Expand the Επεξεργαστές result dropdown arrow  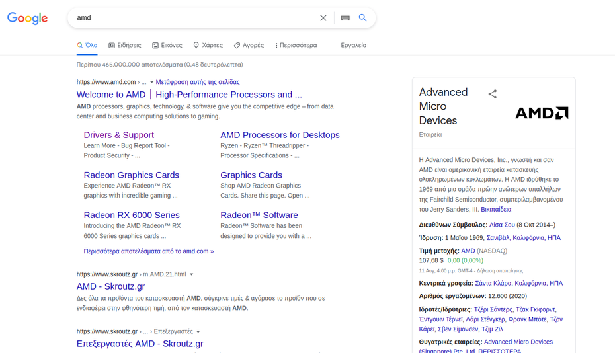click(x=198, y=332)
